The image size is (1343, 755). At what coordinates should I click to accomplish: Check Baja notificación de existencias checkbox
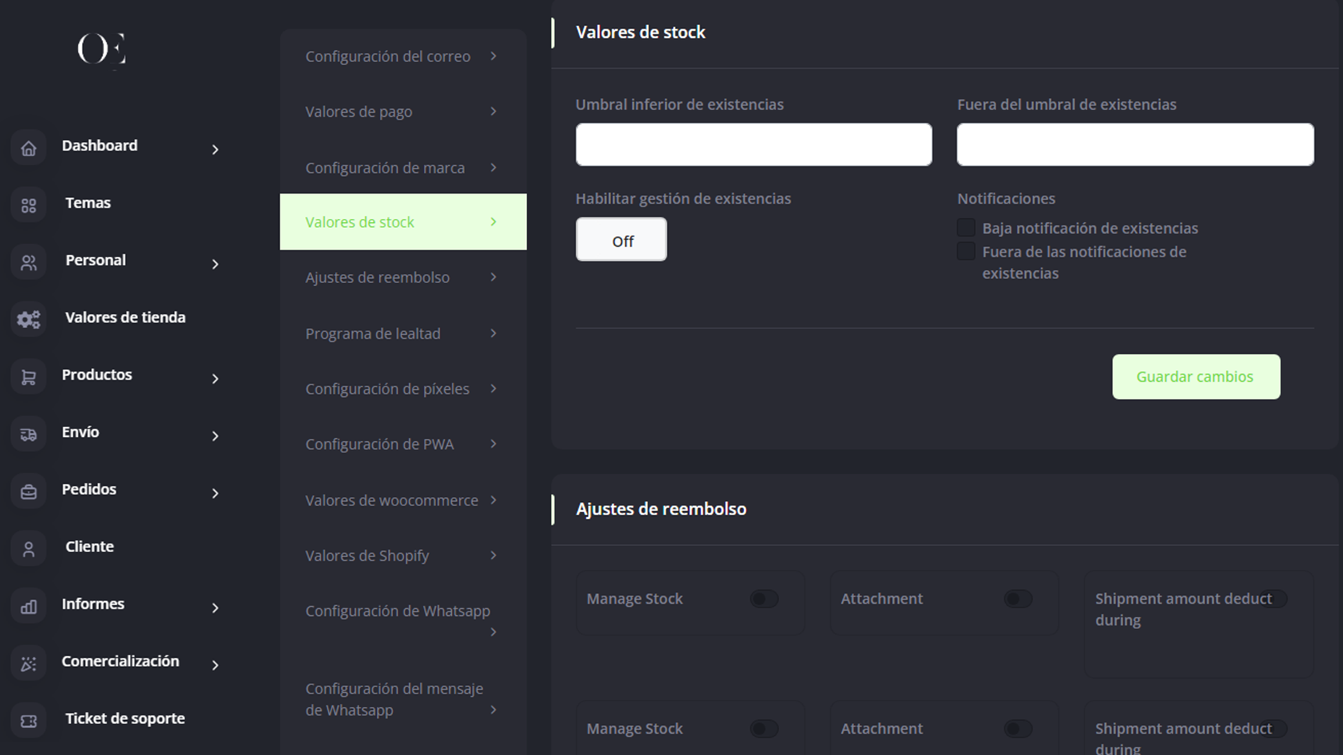click(x=966, y=228)
